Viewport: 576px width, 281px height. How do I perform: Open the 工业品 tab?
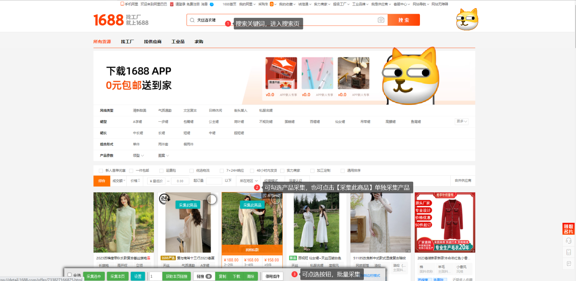tap(178, 42)
